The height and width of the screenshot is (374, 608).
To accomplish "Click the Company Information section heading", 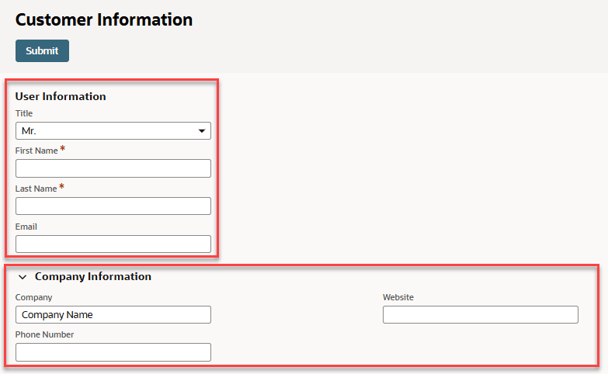I will (92, 276).
